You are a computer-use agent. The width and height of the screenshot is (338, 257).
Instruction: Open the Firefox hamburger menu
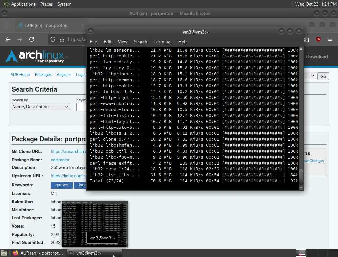pos(330,39)
